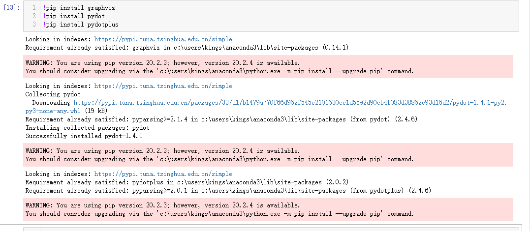Click the first pip version warning block
The width and height of the screenshot is (530, 231).
[268, 67]
